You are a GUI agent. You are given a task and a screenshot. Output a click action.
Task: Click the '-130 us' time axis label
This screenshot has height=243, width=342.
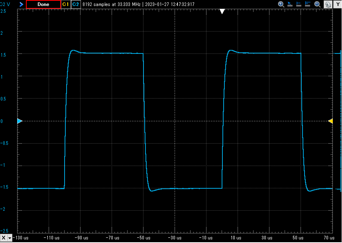20,238
